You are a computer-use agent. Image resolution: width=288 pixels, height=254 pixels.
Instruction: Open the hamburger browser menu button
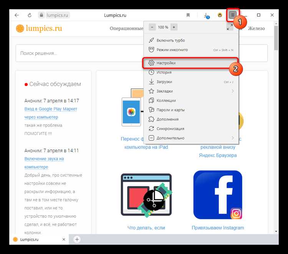point(233,15)
